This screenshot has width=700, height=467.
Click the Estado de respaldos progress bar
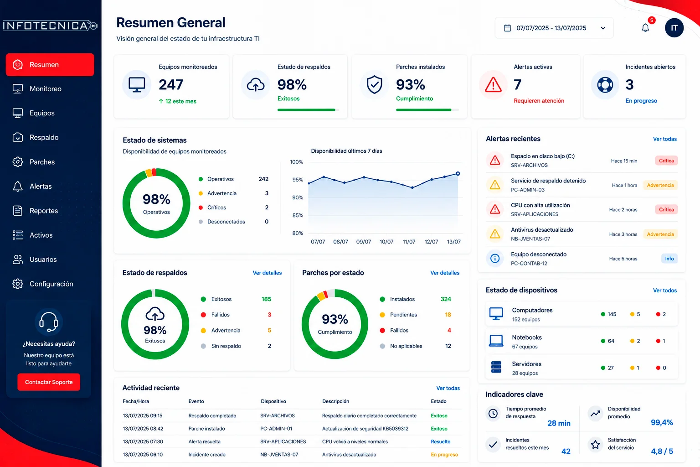click(309, 110)
